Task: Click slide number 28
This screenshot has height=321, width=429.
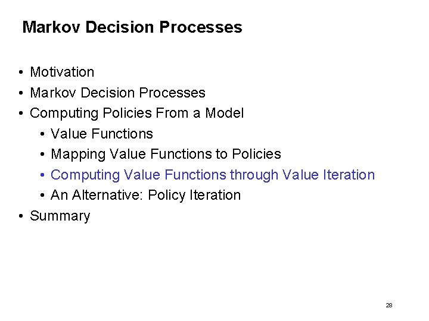Action: pyautogui.click(x=389, y=305)
